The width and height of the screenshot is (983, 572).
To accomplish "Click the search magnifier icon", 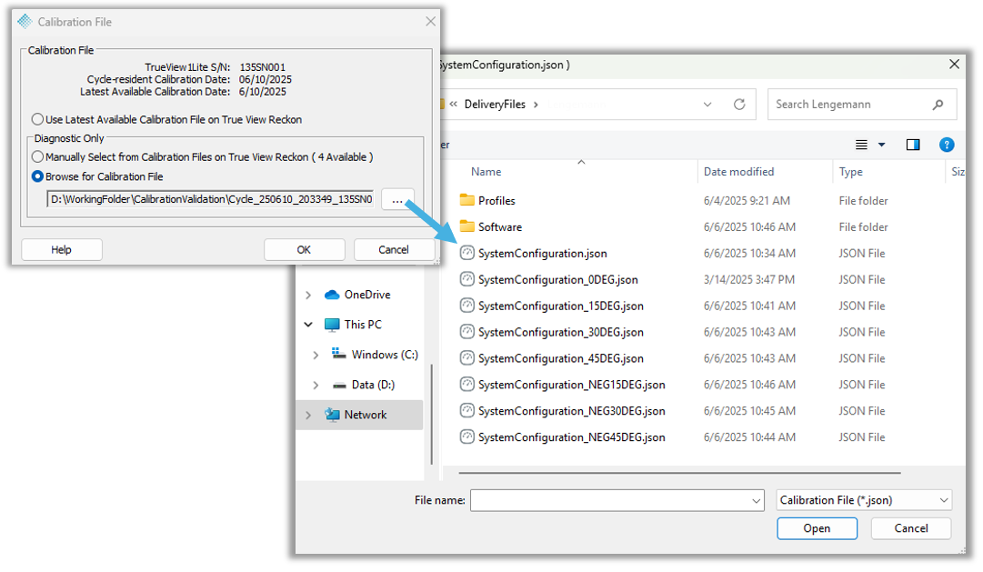I will [938, 105].
